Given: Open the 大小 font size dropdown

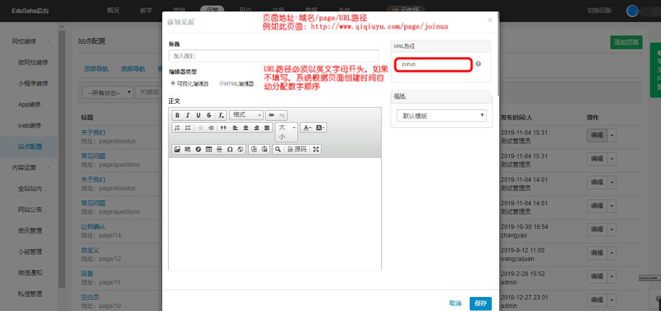Looking at the screenshot, I should pos(286,132).
